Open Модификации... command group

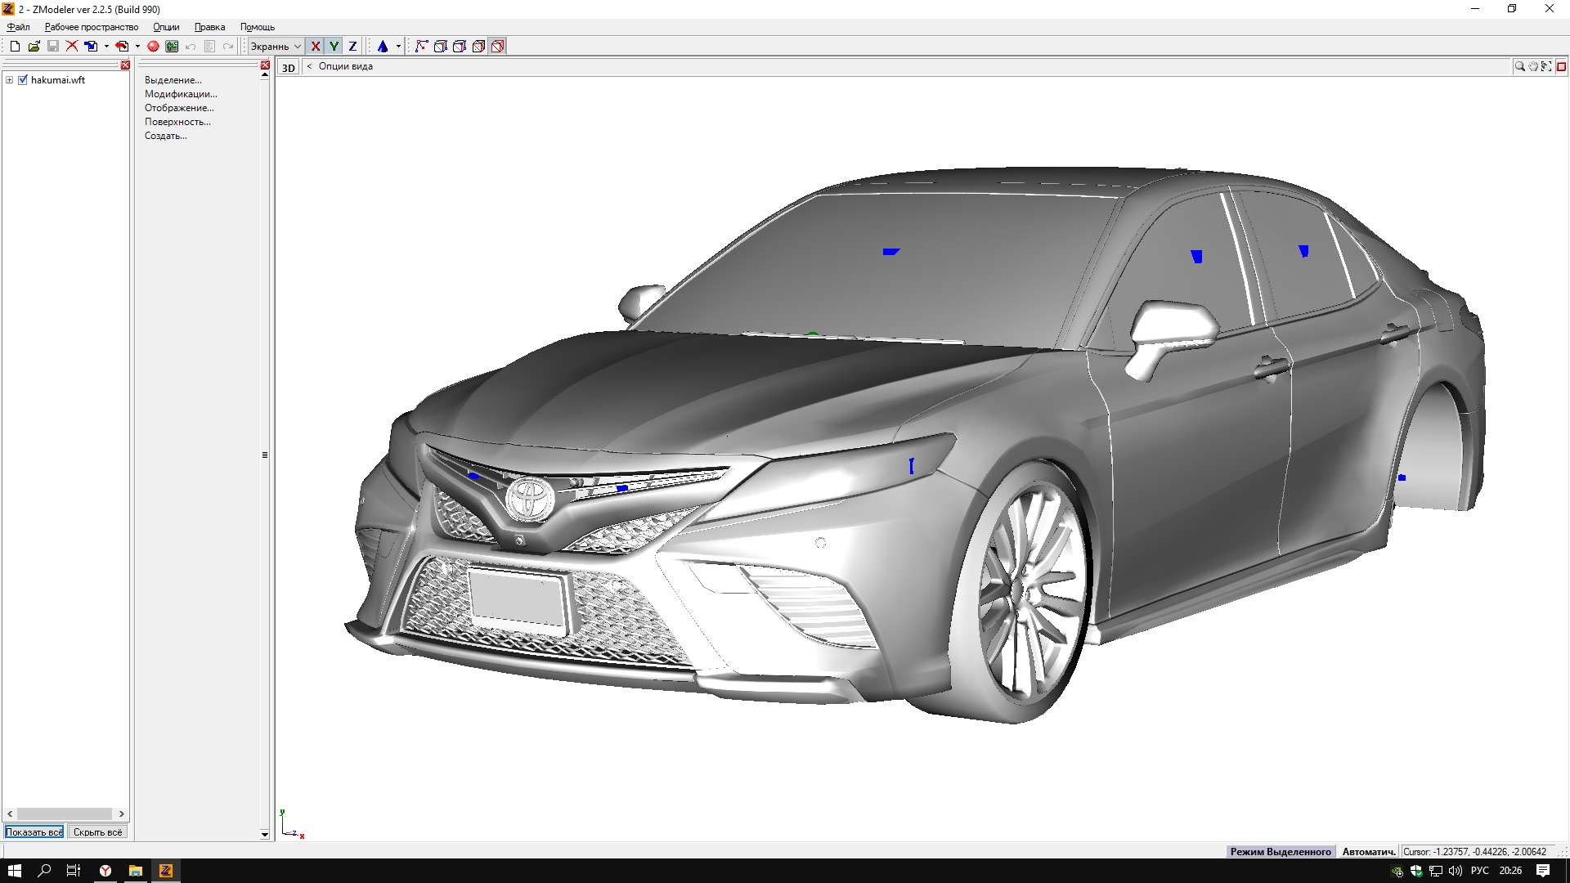pyautogui.click(x=181, y=94)
